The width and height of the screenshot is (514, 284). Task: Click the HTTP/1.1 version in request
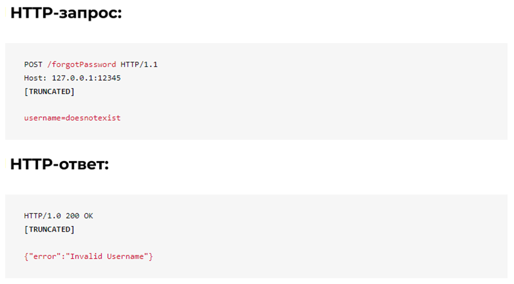click(x=139, y=64)
